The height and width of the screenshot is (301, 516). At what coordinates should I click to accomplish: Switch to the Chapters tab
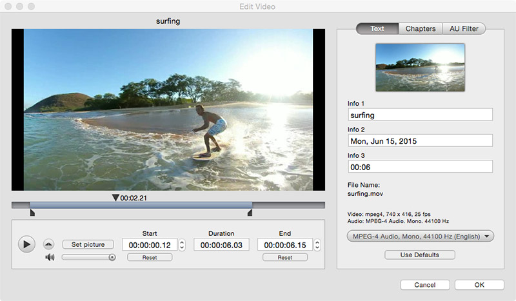(420, 28)
